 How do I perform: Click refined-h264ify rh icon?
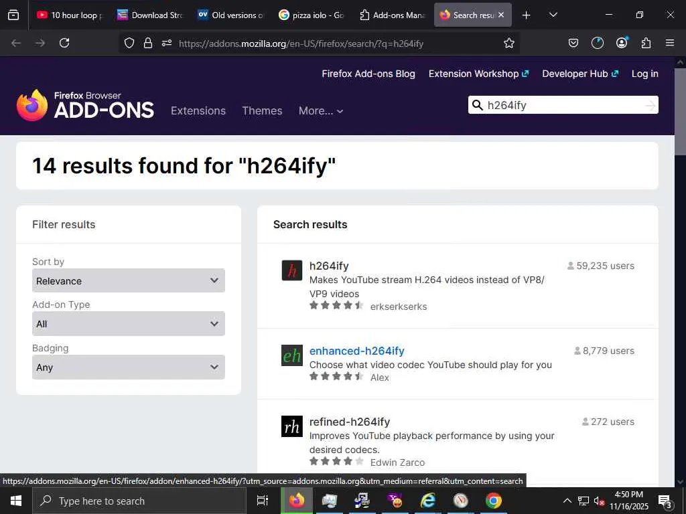pos(292,426)
